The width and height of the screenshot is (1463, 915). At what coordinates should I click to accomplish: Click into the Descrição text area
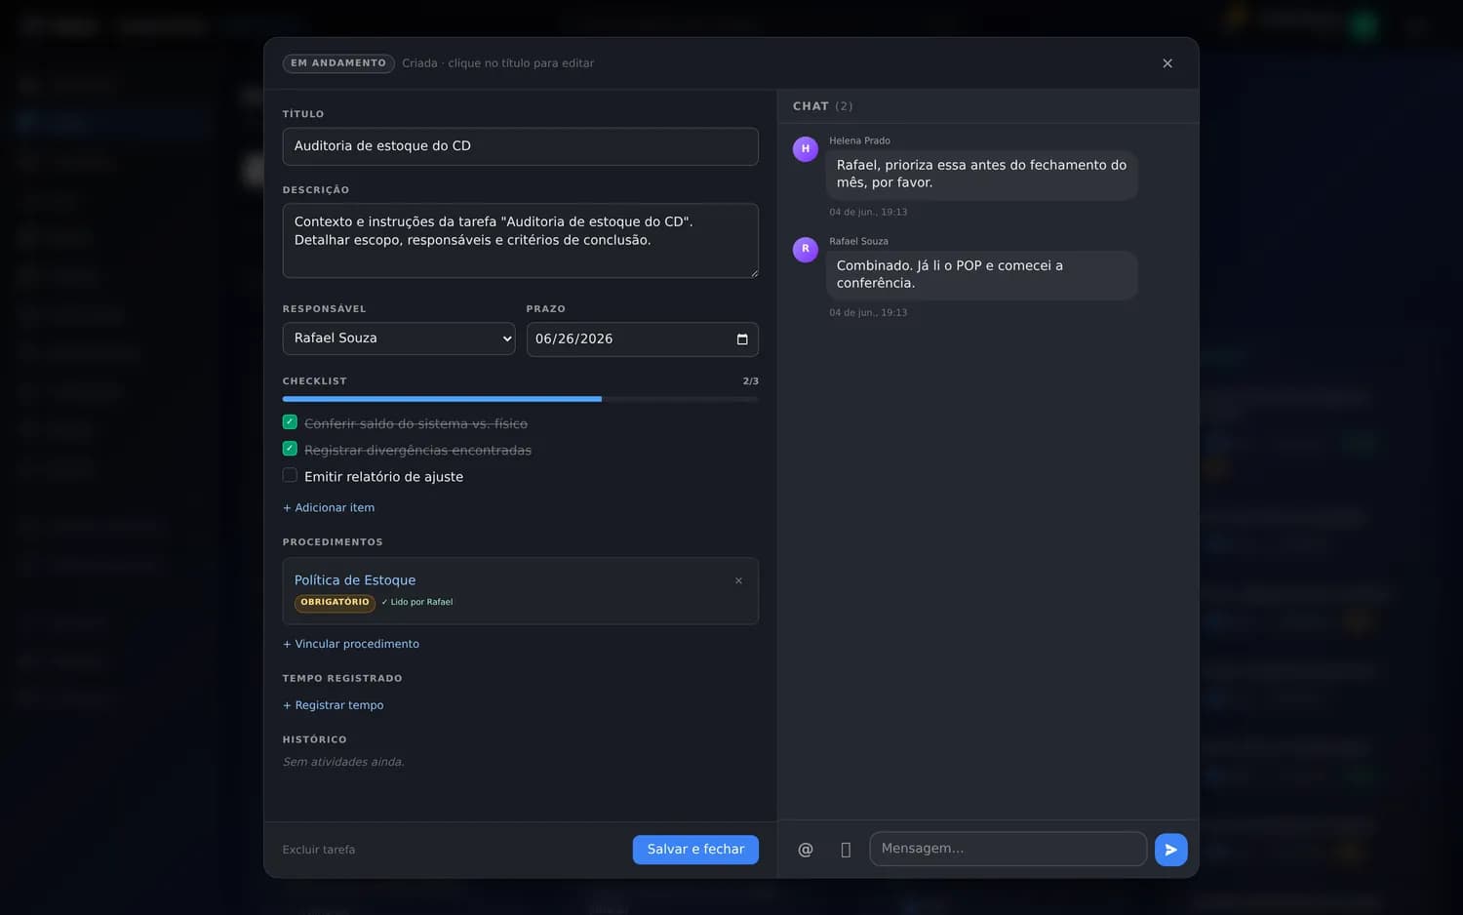click(x=521, y=241)
